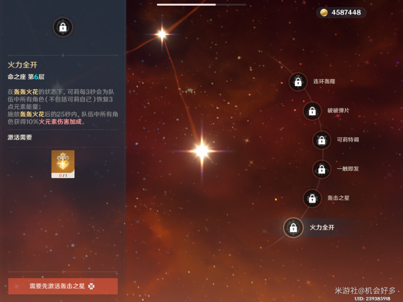Image resolution: width=403 pixels, height=302 pixels.
Task: Open the 一触即发 constellation label
Action: [x=348, y=169]
